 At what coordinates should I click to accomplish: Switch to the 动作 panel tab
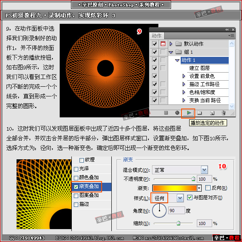coord(156,36)
